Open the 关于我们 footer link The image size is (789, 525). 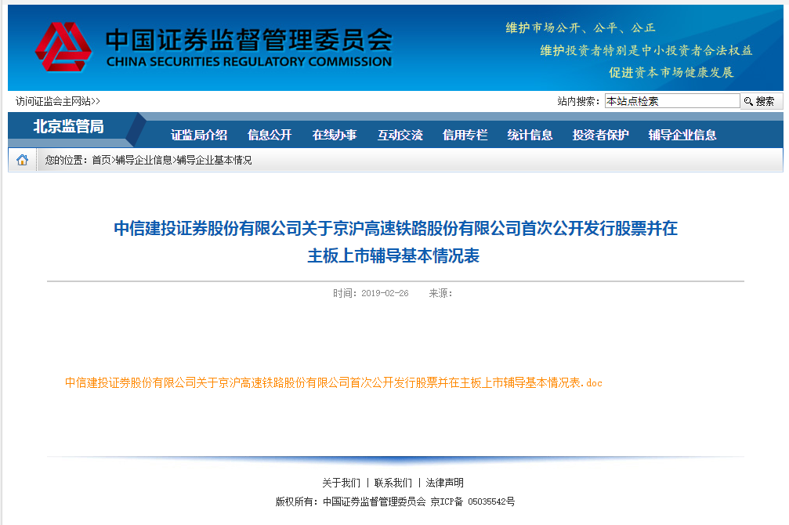pos(341,483)
